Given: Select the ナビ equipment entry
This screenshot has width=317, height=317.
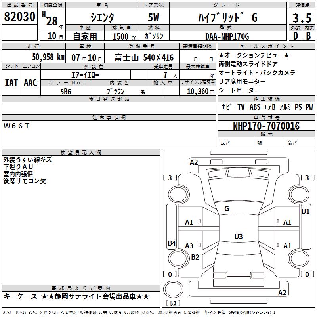Looking at the screenshot, I should click(227, 107).
